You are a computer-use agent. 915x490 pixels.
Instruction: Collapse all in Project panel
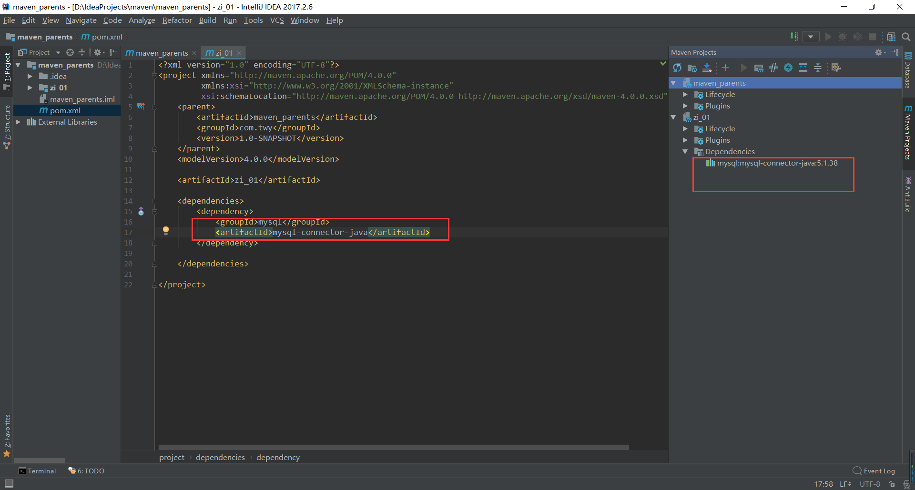(x=82, y=52)
